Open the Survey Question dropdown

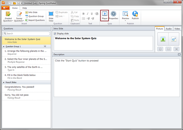(x=19, y=16)
